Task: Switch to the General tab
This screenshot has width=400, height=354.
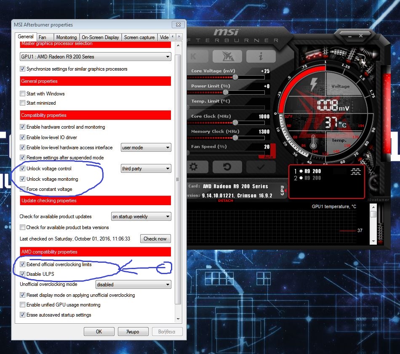Action: pos(26,37)
